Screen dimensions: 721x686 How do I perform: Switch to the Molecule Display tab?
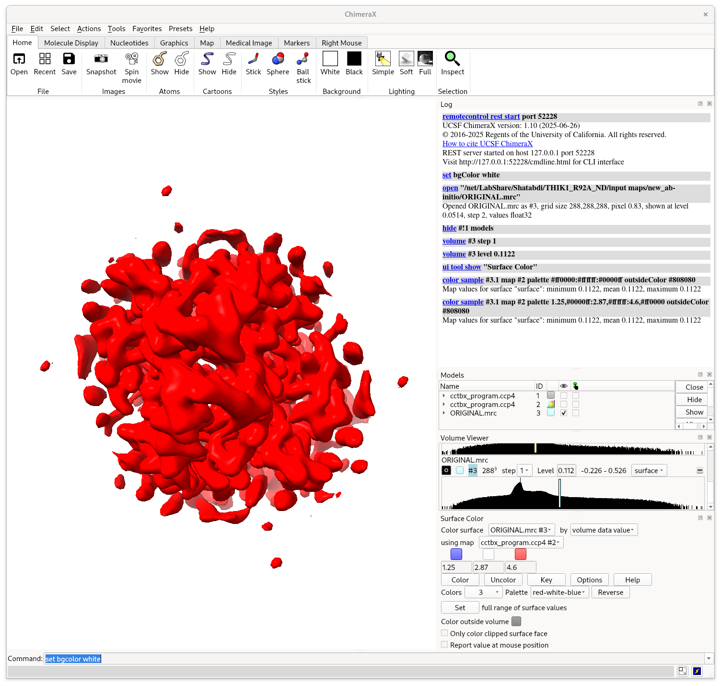71,43
